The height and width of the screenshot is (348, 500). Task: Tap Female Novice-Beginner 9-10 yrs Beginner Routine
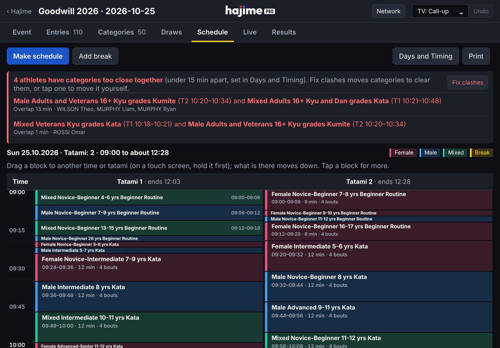[x=379, y=213]
